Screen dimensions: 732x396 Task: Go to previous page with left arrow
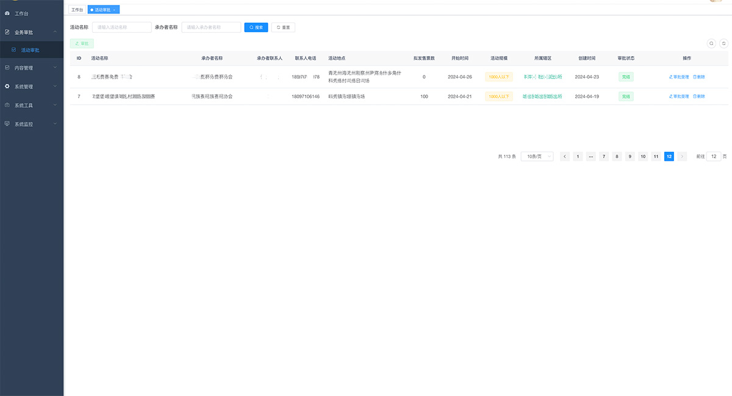tap(565, 157)
